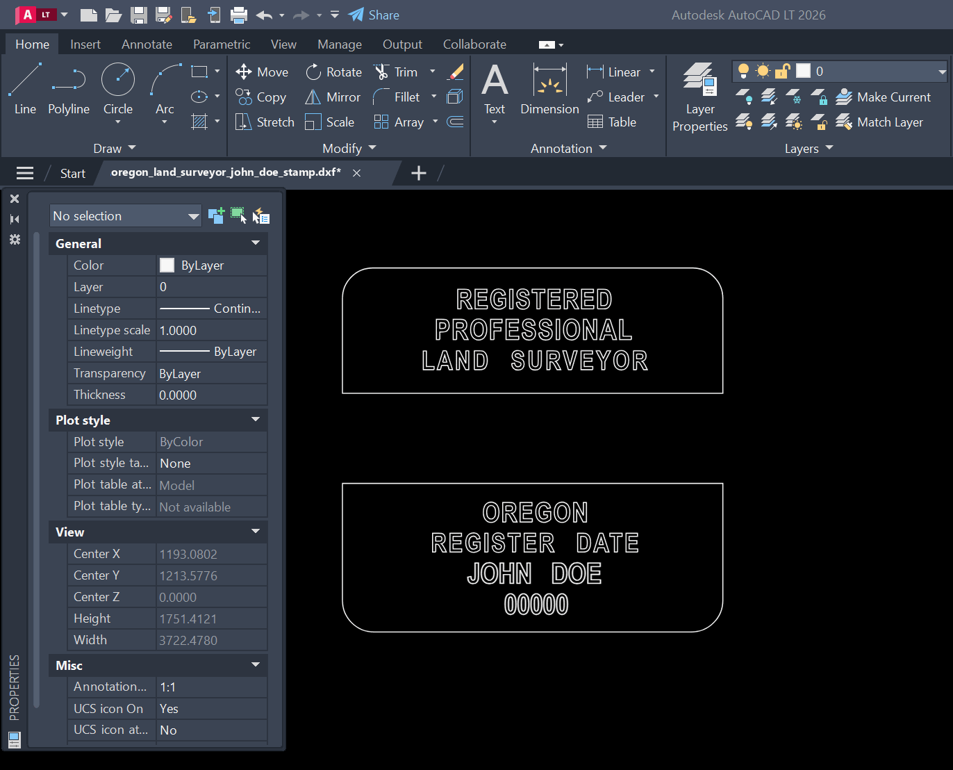The width and height of the screenshot is (953, 770).
Task: Expand the Annotation panel flyout
Action: pos(568,148)
